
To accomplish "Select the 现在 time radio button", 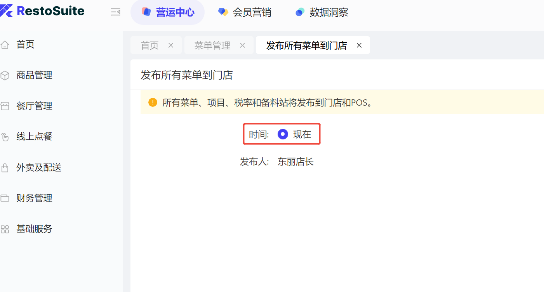I will (283, 134).
